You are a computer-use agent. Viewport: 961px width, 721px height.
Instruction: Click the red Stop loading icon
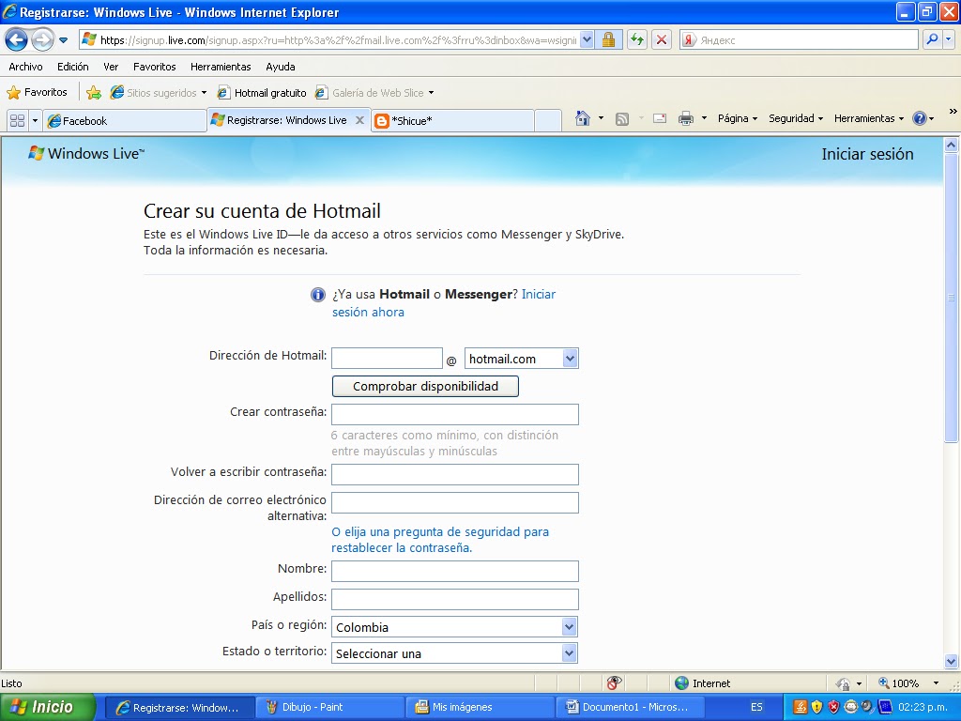(662, 39)
